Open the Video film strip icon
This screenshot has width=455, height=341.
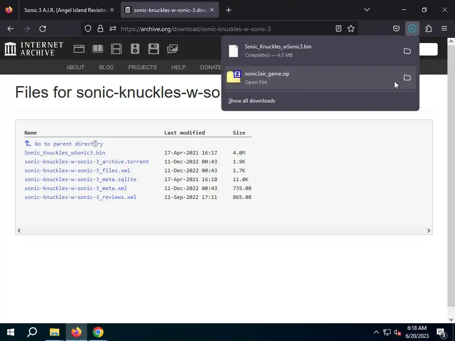[116, 49]
